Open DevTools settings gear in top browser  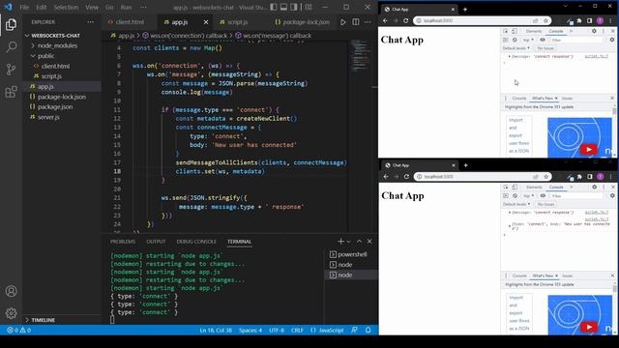click(594, 31)
